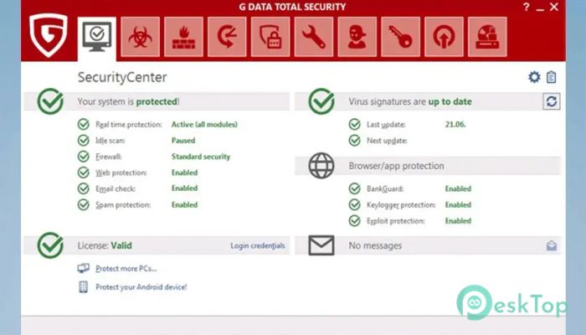Screen dimensions: 586x335
Task: Click the Next update label
Action: (387, 141)
